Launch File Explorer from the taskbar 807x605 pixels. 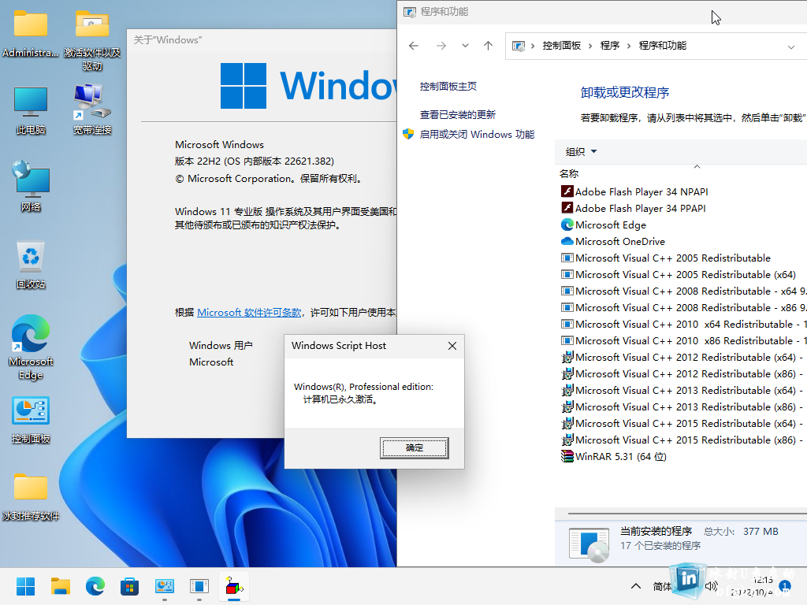[x=60, y=586]
